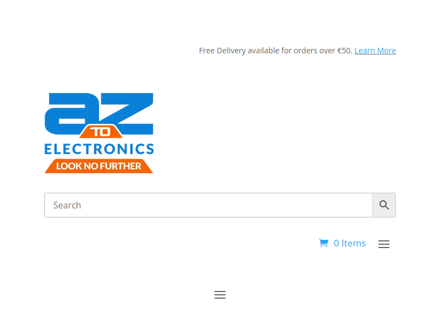The width and height of the screenshot is (440, 330).
Task: Open the Learn More delivery link
Action: tap(375, 51)
